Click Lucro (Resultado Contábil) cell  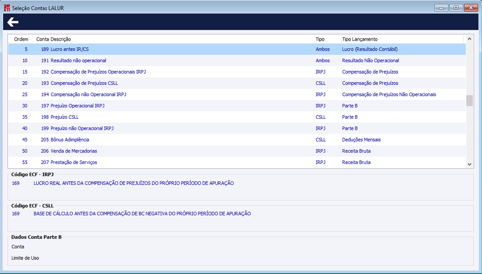[x=370, y=49]
